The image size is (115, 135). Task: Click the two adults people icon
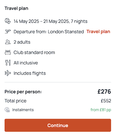click(x=8, y=42)
